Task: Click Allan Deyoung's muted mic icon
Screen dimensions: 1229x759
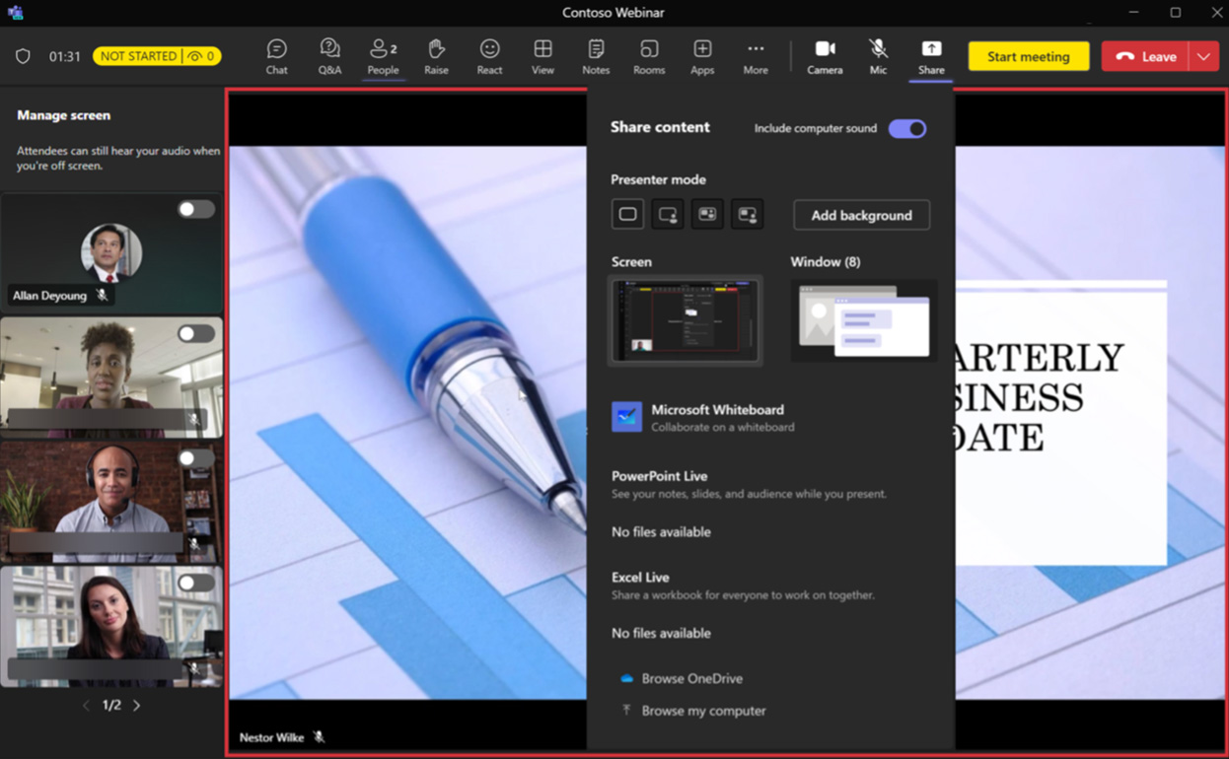Action: (103, 296)
